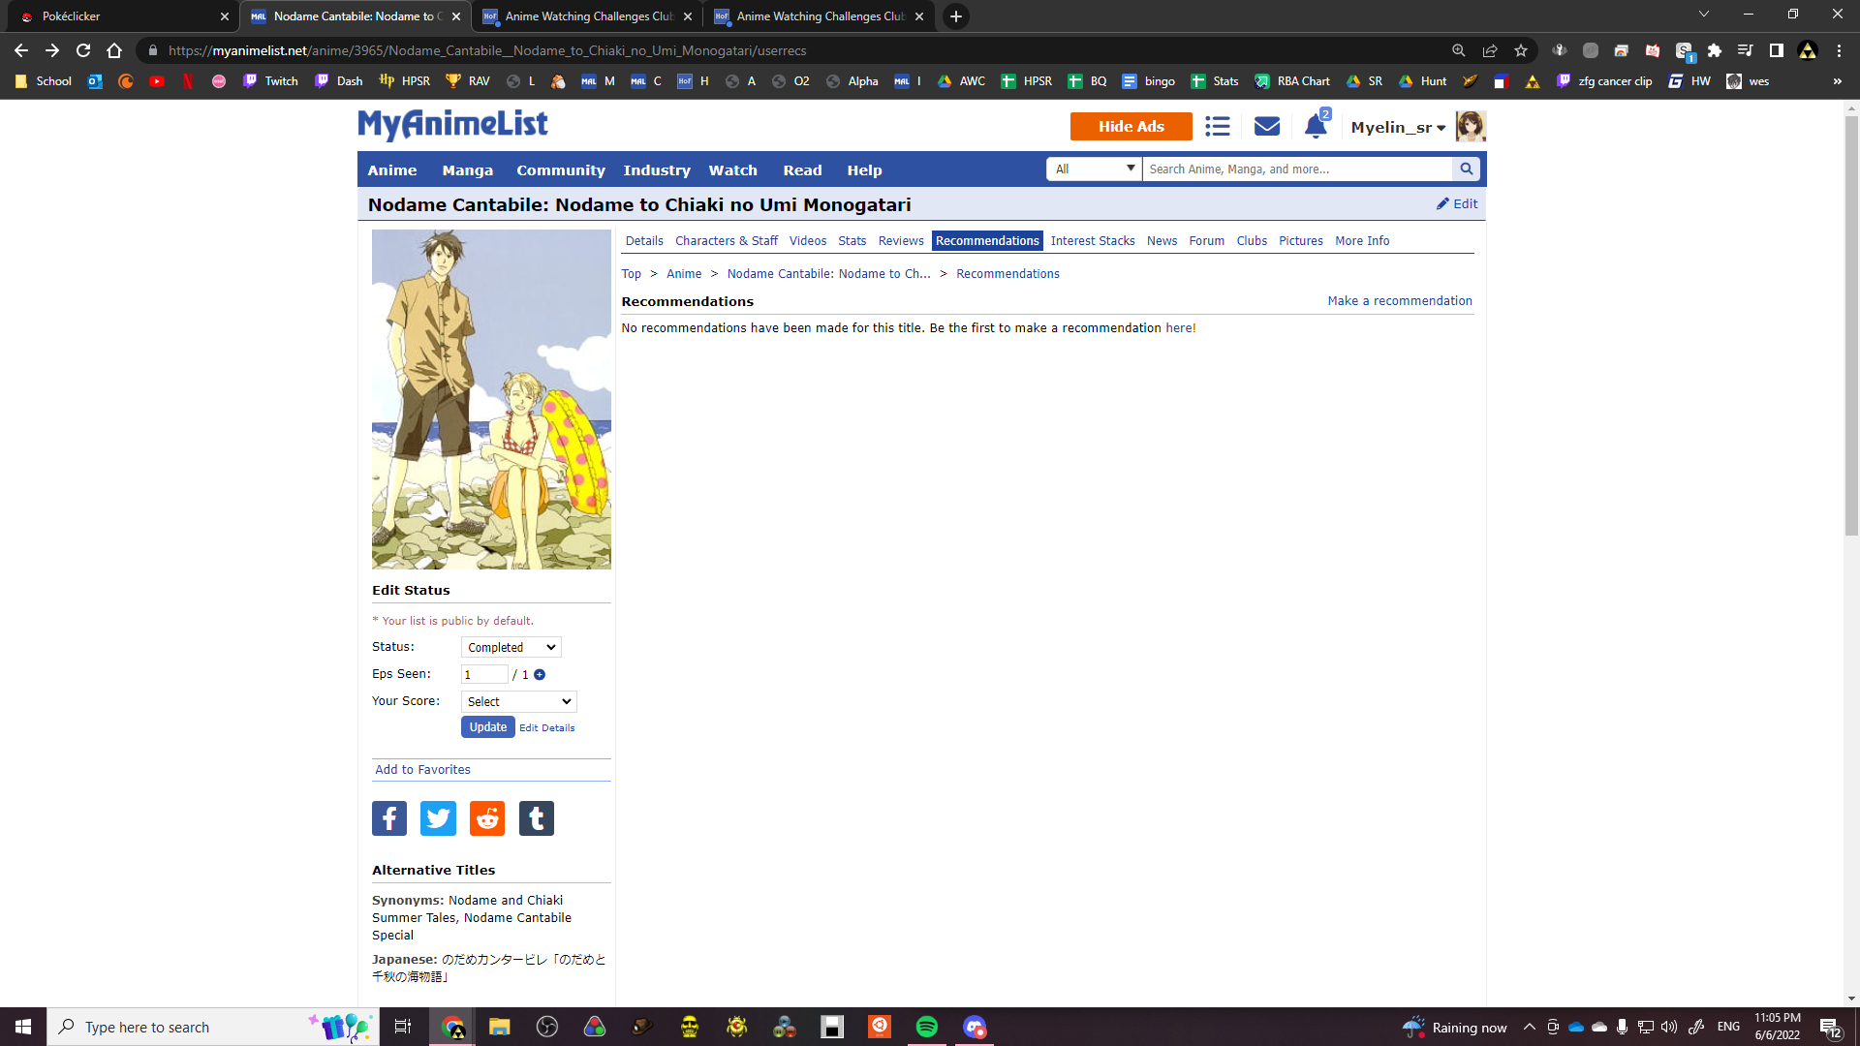Open the MyAnimeList list icon menu
The width and height of the screenshot is (1860, 1046).
point(1217,127)
